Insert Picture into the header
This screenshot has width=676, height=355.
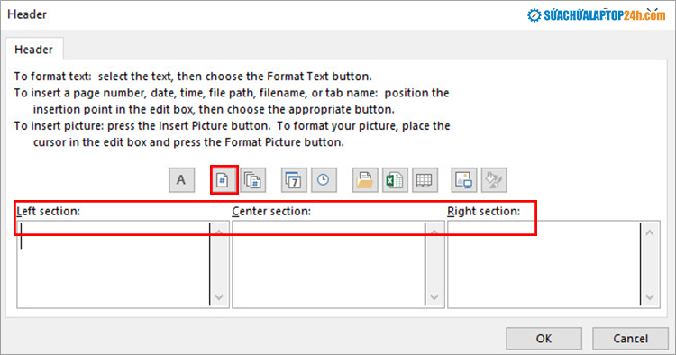click(464, 180)
